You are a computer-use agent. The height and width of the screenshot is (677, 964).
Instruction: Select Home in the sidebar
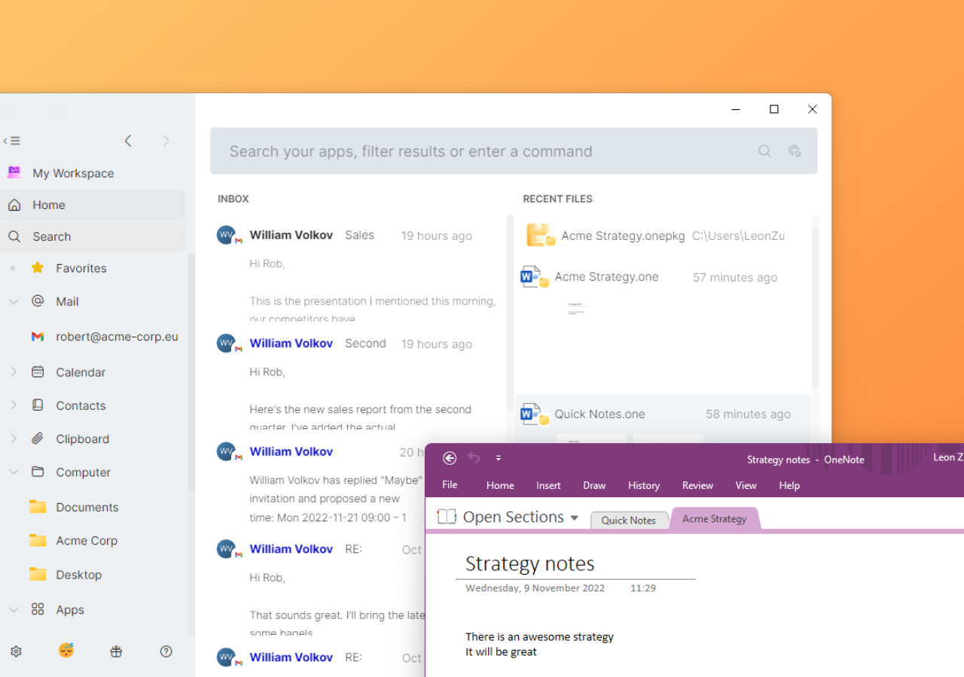click(93, 205)
